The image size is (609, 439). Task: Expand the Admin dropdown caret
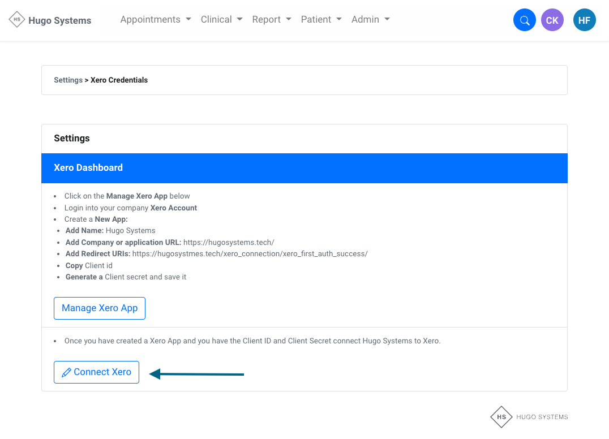click(x=387, y=19)
